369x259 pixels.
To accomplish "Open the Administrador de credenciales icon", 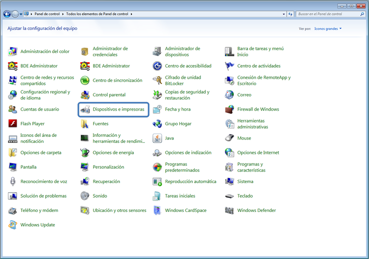I will [x=85, y=52].
